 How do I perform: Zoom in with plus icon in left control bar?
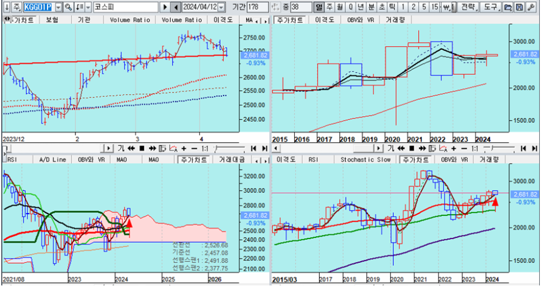(x=184, y=148)
